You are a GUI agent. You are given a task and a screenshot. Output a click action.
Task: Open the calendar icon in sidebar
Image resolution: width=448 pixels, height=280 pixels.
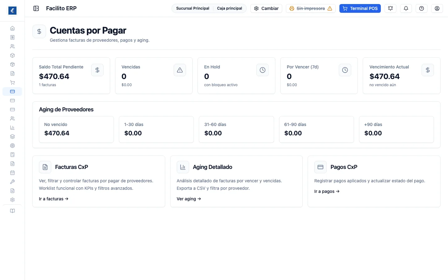click(x=12, y=173)
